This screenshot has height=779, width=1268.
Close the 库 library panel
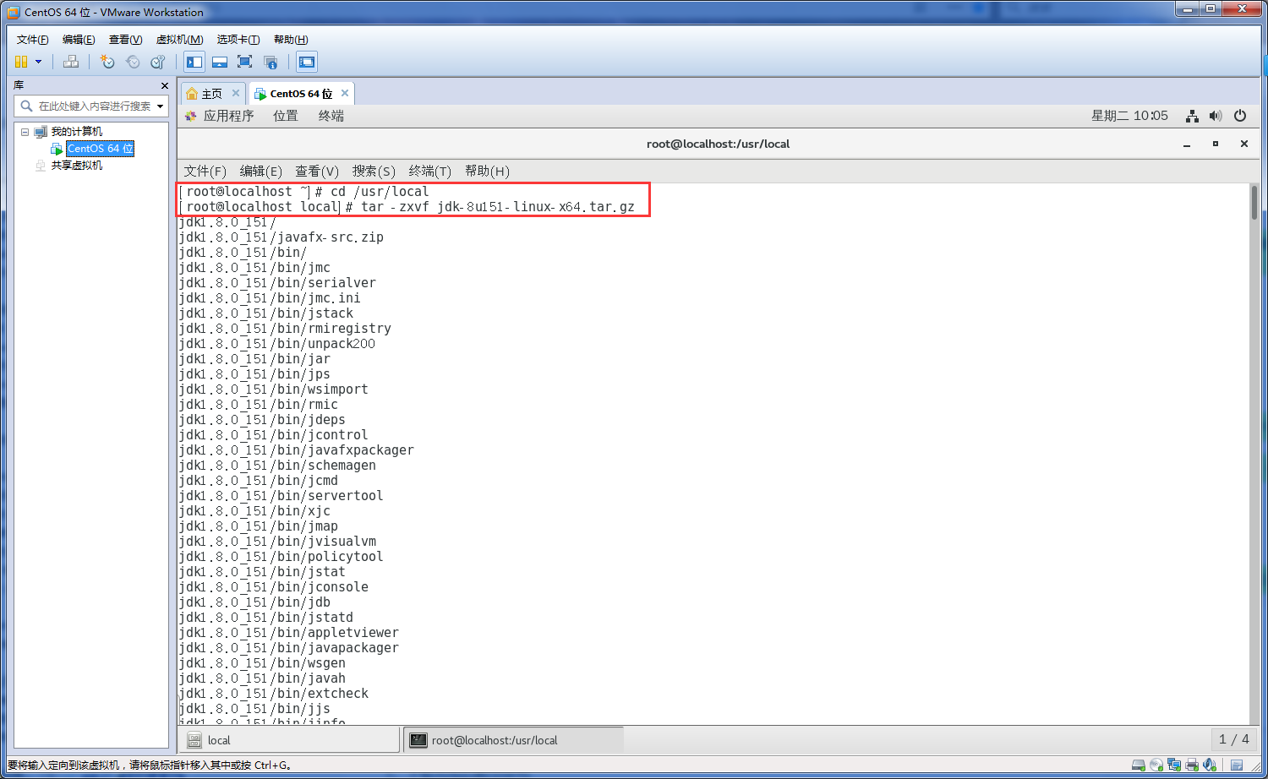[164, 85]
